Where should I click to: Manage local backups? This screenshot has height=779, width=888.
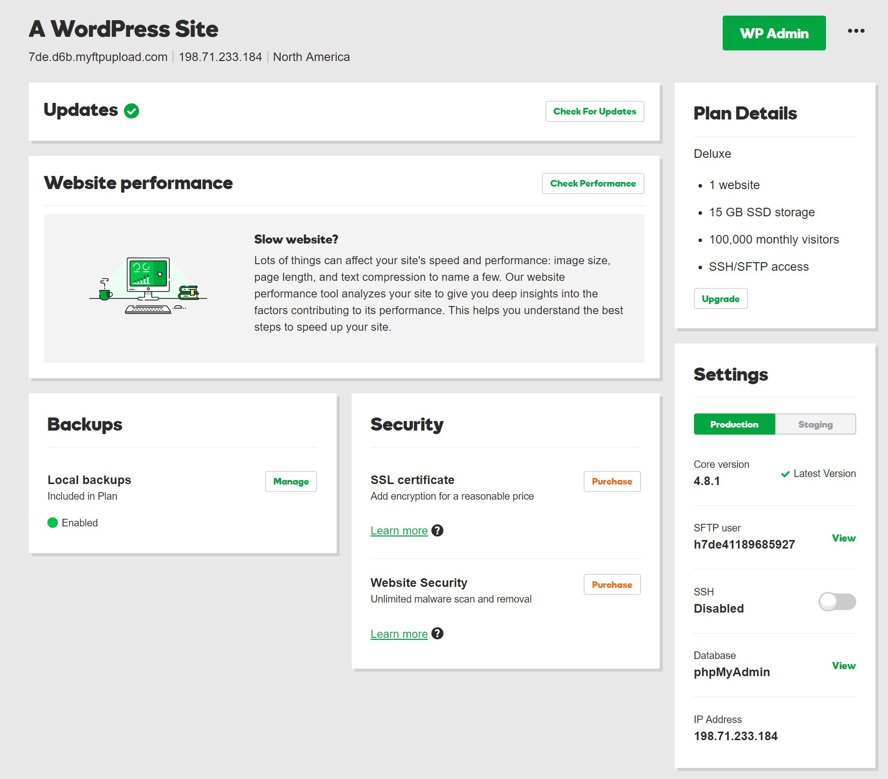291,482
